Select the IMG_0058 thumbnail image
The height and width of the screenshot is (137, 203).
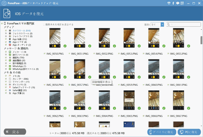click(104, 69)
